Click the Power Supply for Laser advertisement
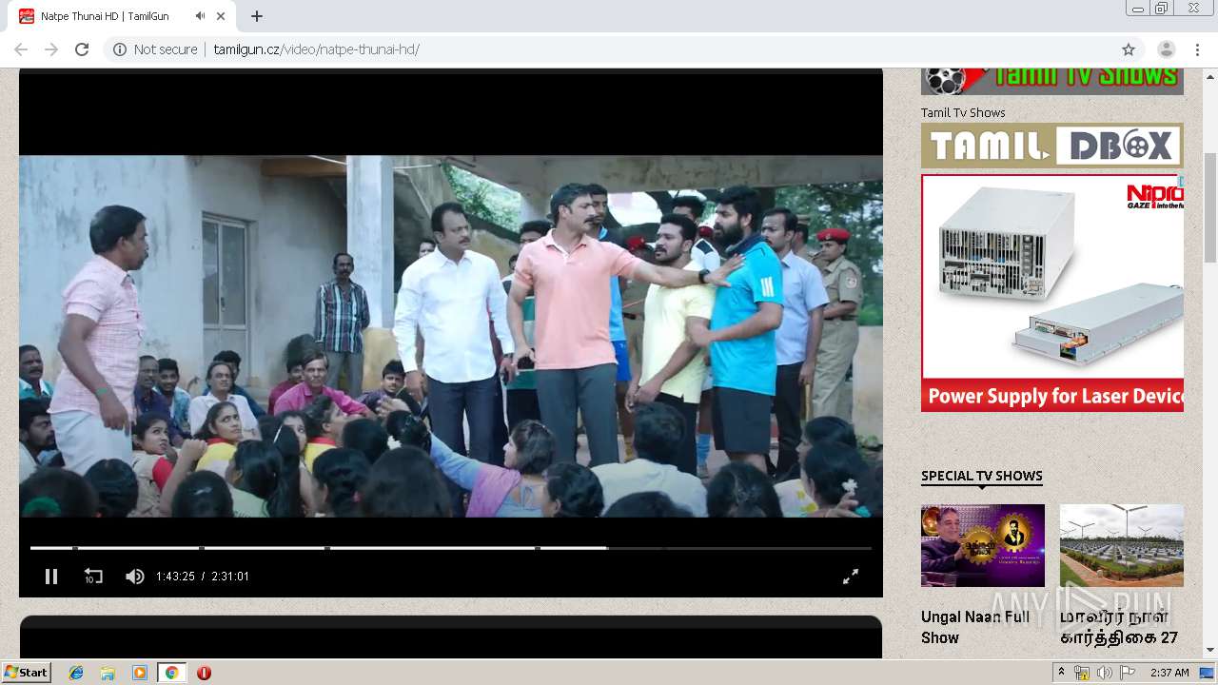Image resolution: width=1218 pixels, height=685 pixels. click(1052, 293)
